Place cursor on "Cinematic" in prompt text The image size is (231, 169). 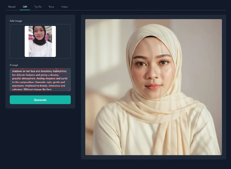(39, 82)
